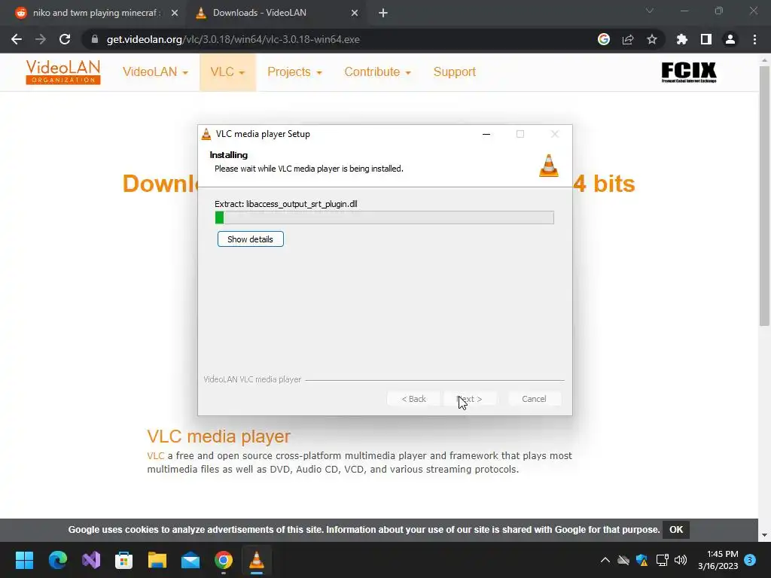Image resolution: width=771 pixels, height=578 pixels.
Task: Open the extensions puzzle icon
Action: [681, 39]
